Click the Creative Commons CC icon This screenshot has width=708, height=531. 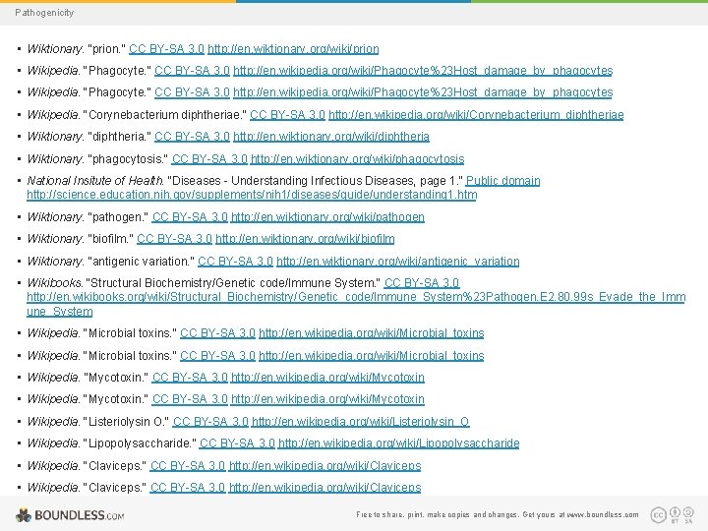tap(658, 514)
